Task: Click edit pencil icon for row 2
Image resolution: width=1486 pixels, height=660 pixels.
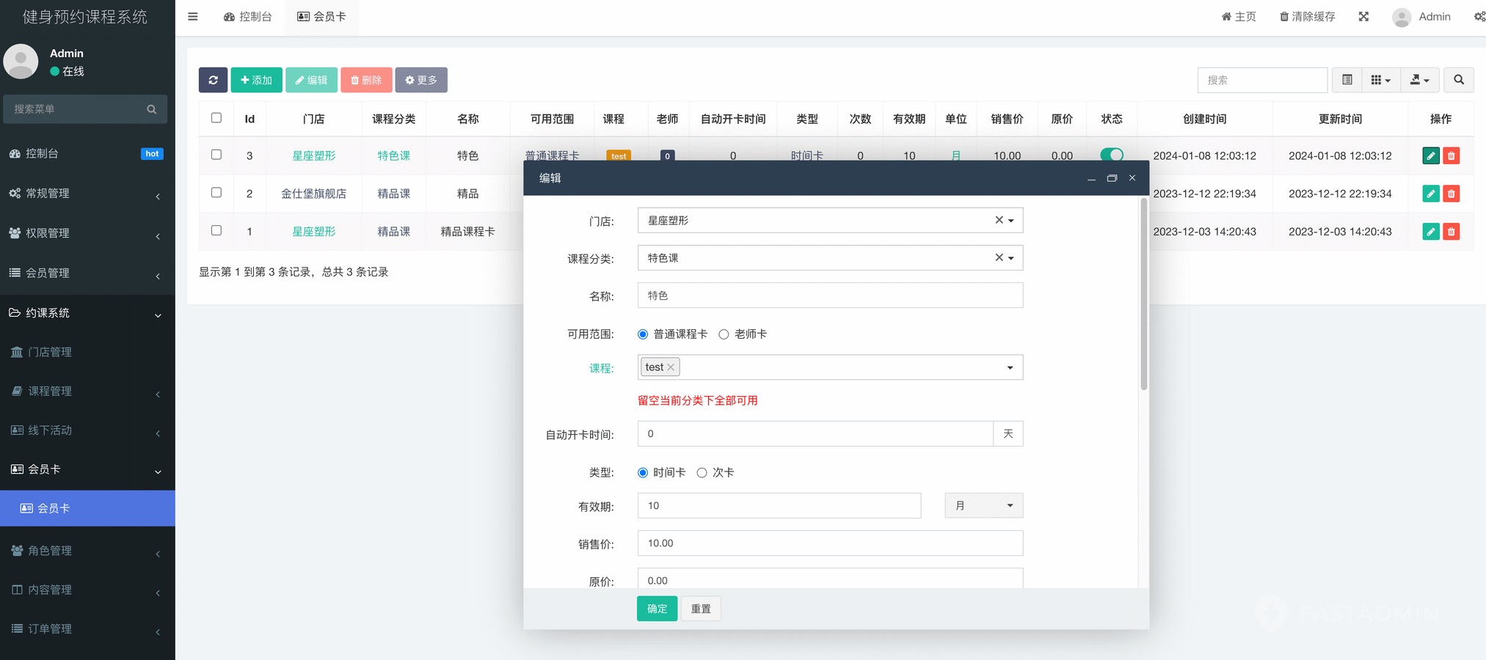Action: click(x=1430, y=194)
